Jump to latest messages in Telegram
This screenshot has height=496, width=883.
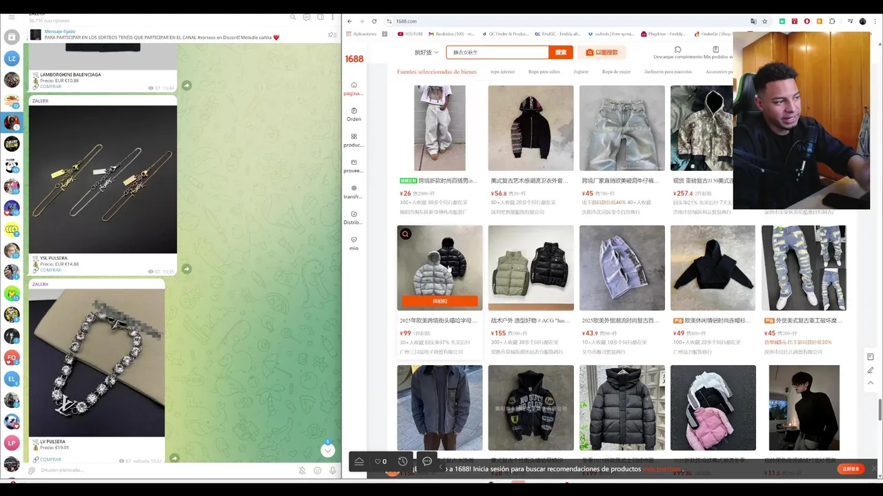pyautogui.click(x=328, y=450)
